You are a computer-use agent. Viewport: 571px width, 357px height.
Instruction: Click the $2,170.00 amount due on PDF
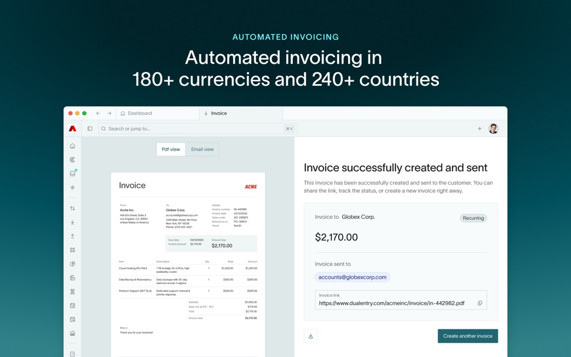pos(222,246)
